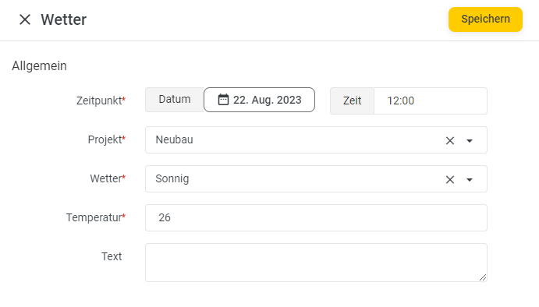Save the weather entry with Speichern

coord(485,19)
